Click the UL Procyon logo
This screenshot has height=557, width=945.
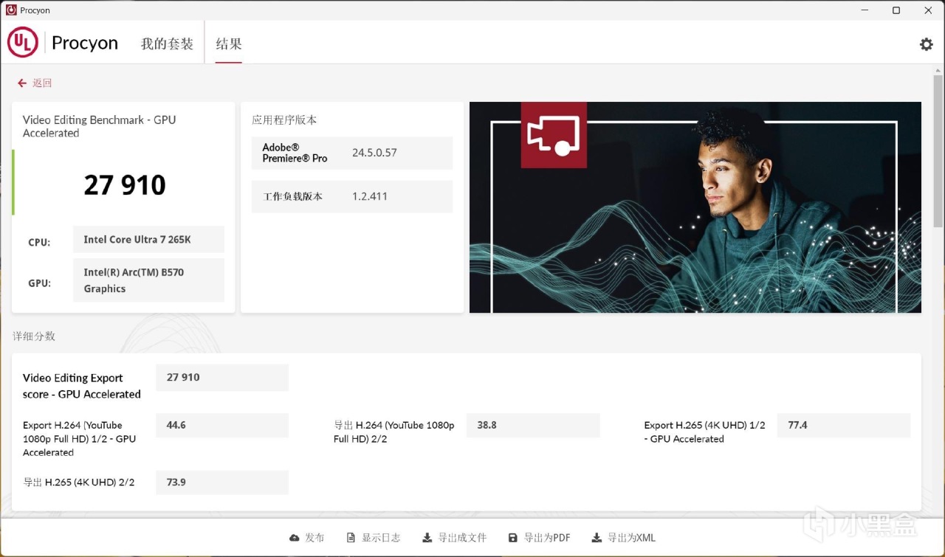click(x=23, y=43)
